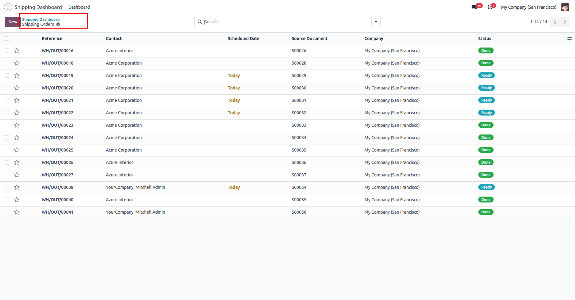
Task: Follow the Shipping Dashboard breadcrumb link
Action: tap(41, 19)
